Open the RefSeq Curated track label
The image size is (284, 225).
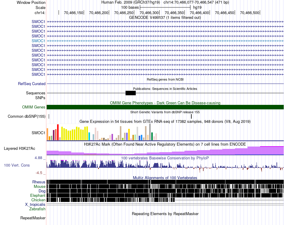pyautogui.click(x=32, y=84)
